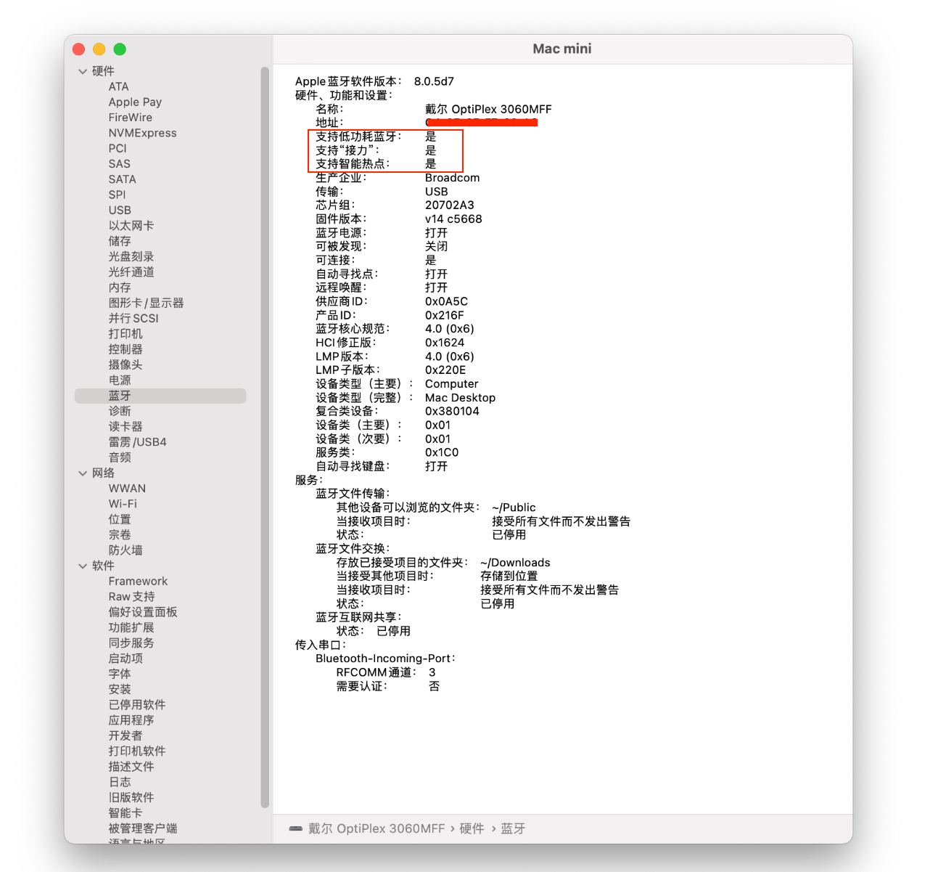The image size is (930, 872).
Task: Open Raw 支持 entry
Action: [x=131, y=597]
